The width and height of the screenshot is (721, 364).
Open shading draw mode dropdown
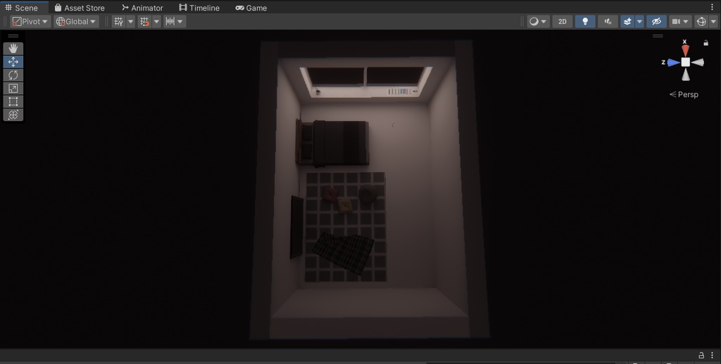538,22
